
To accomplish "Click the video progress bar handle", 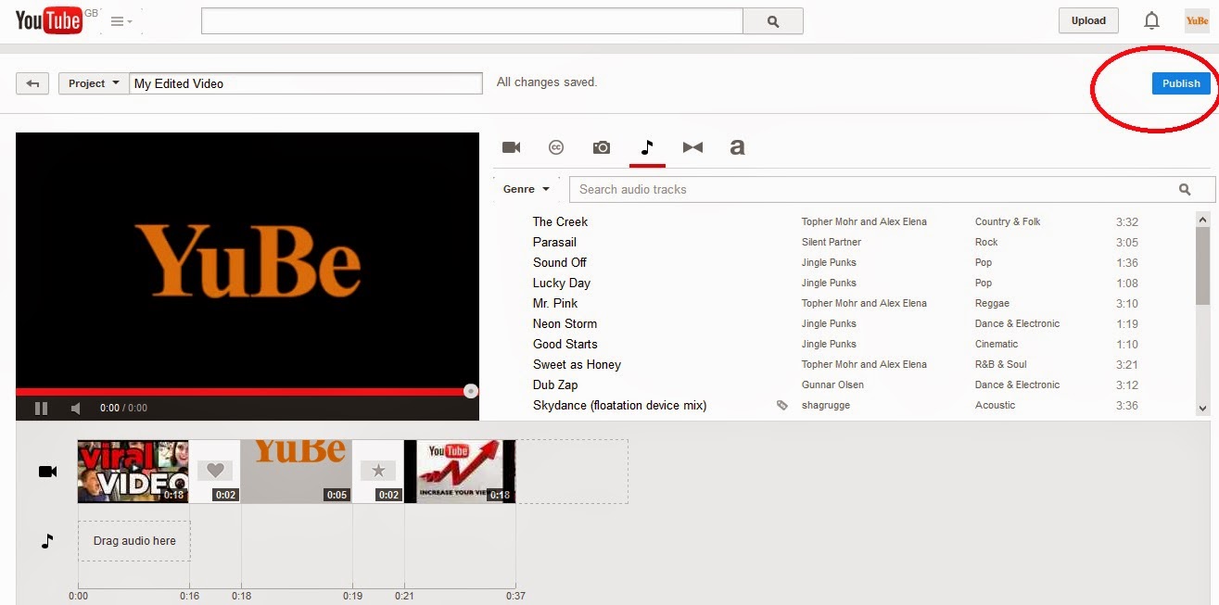I will click(x=471, y=392).
